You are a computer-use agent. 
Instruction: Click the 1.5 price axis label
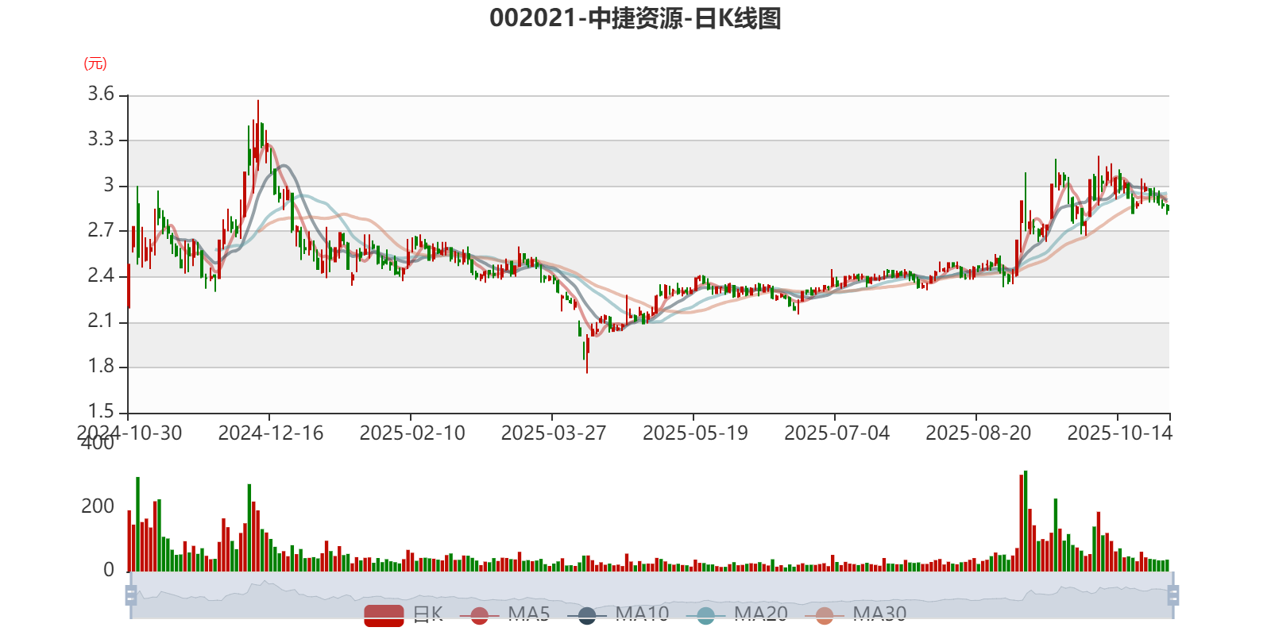(x=101, y=412)
